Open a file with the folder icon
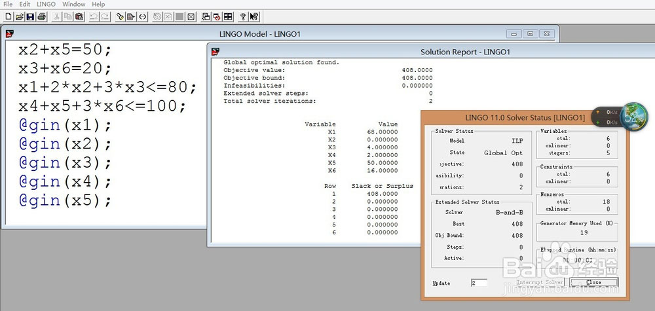Screen dimensions: 655x311 [x=20, y=17]
